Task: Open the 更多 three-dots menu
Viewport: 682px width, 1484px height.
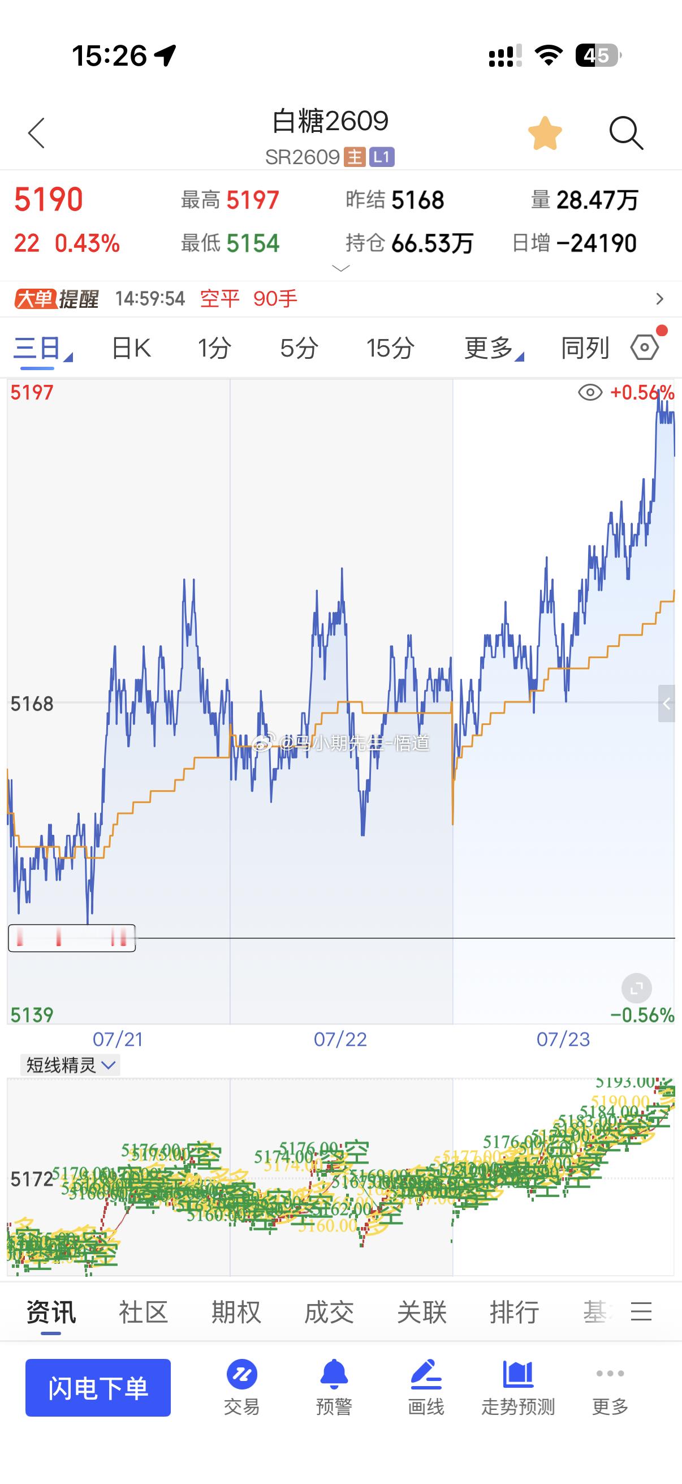Action: 610,1387
